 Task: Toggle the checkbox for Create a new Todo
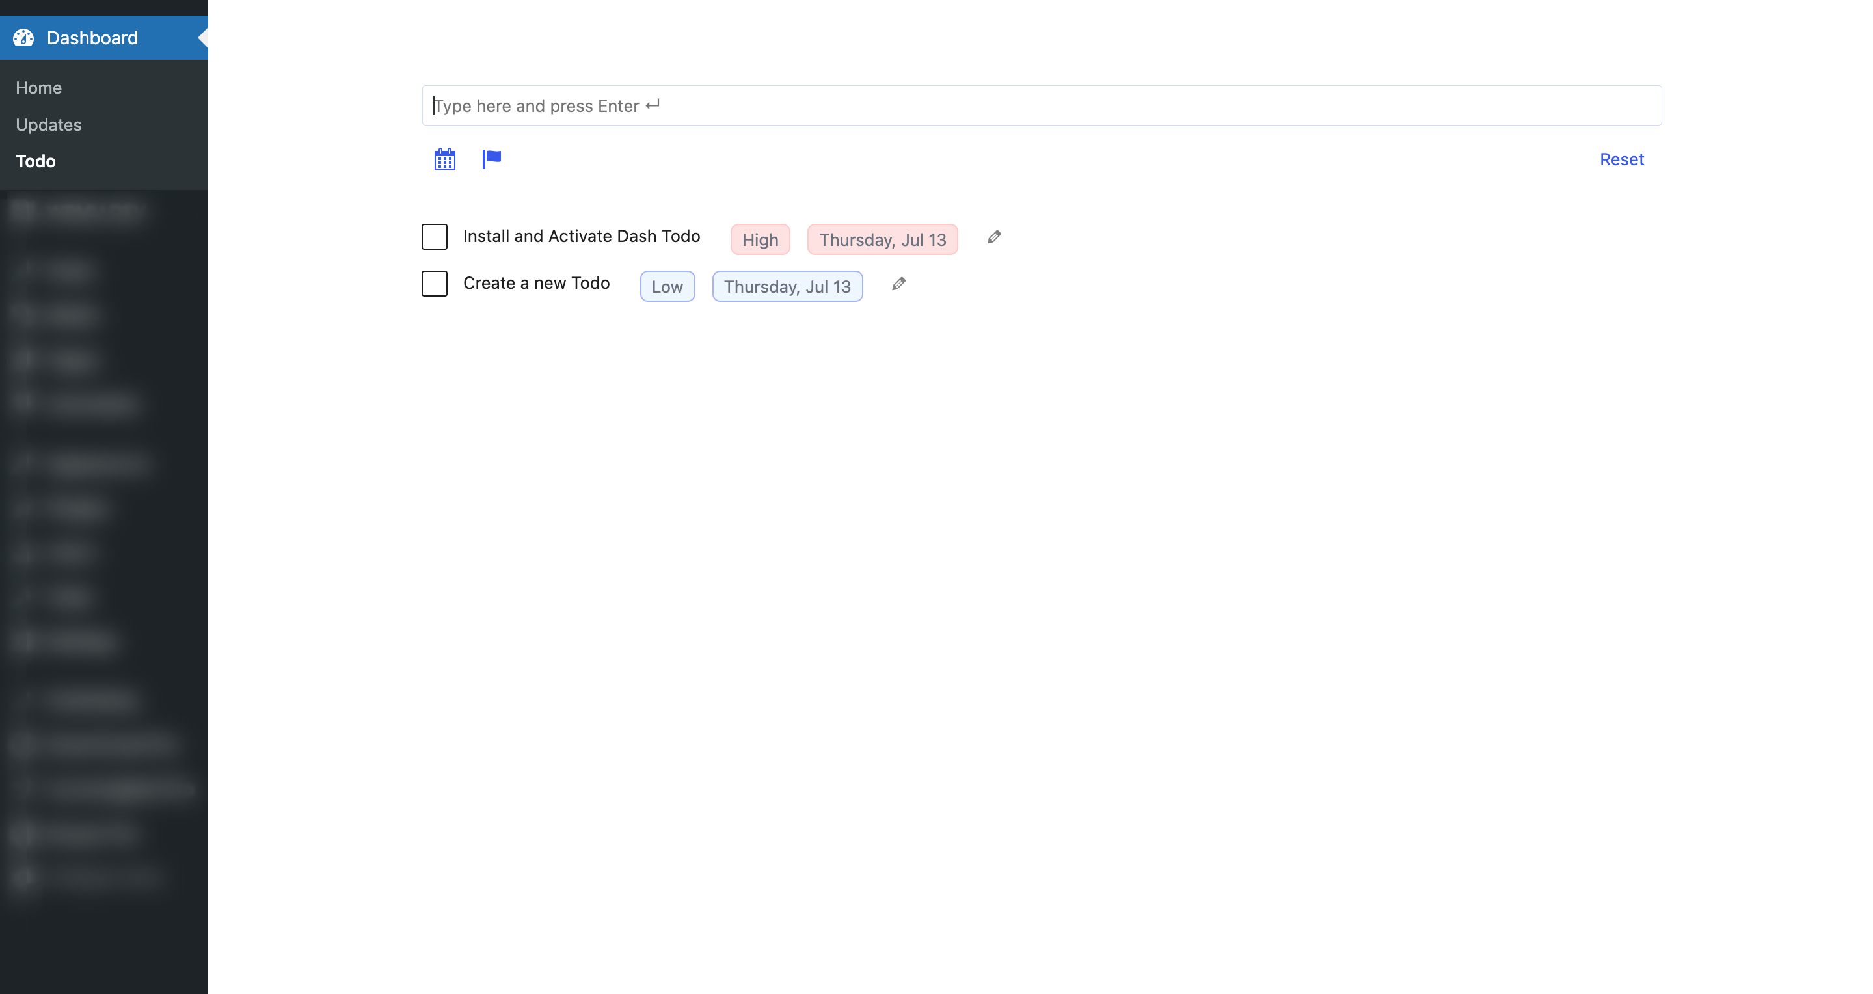pyautogui.click(x=435, y=282)
